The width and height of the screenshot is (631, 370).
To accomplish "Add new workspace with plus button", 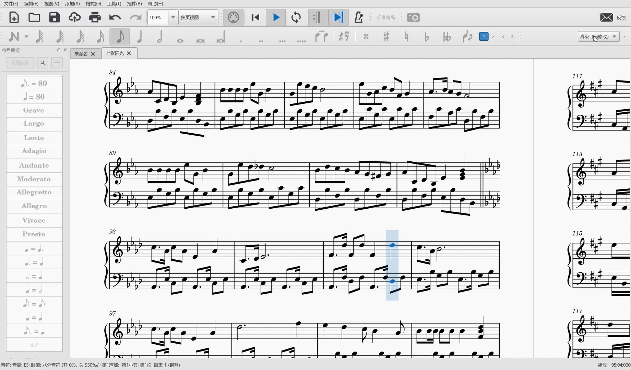I will tap(625, 37).
